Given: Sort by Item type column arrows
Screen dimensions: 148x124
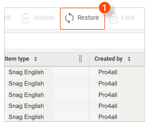Looking at the screenshot, I should [x=35, y=59].
